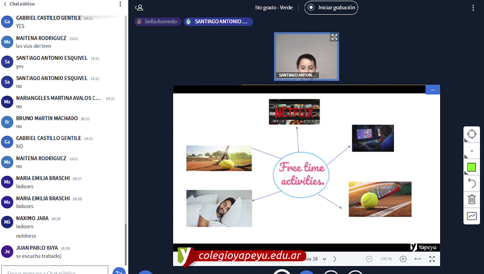
Task: Go back using the Chat público arrow
Action: tap(5, 4)
